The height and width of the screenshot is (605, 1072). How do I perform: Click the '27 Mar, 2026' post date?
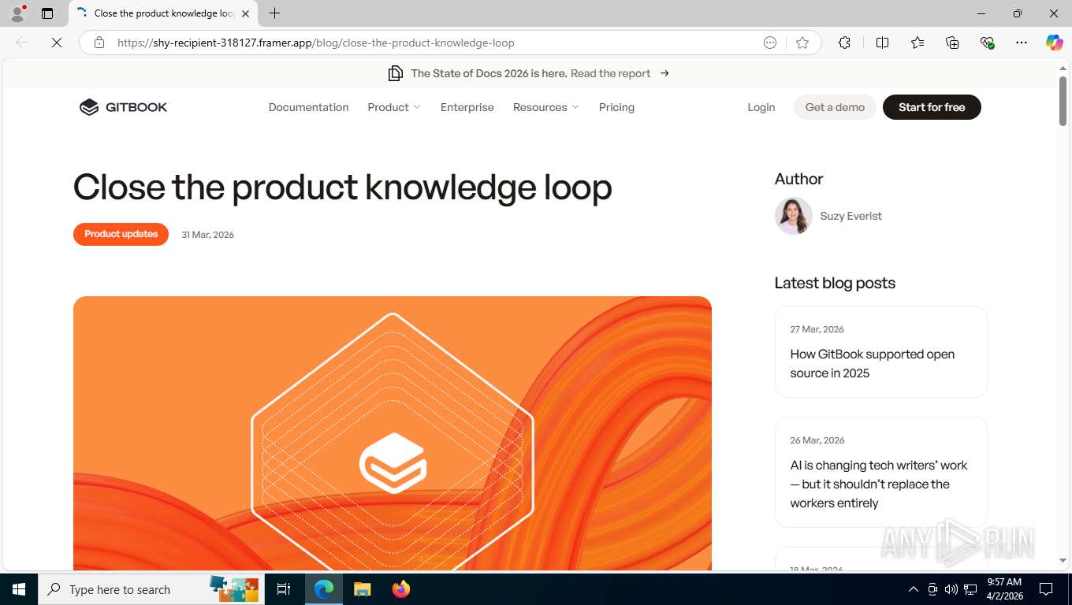[x=817, y=329]
